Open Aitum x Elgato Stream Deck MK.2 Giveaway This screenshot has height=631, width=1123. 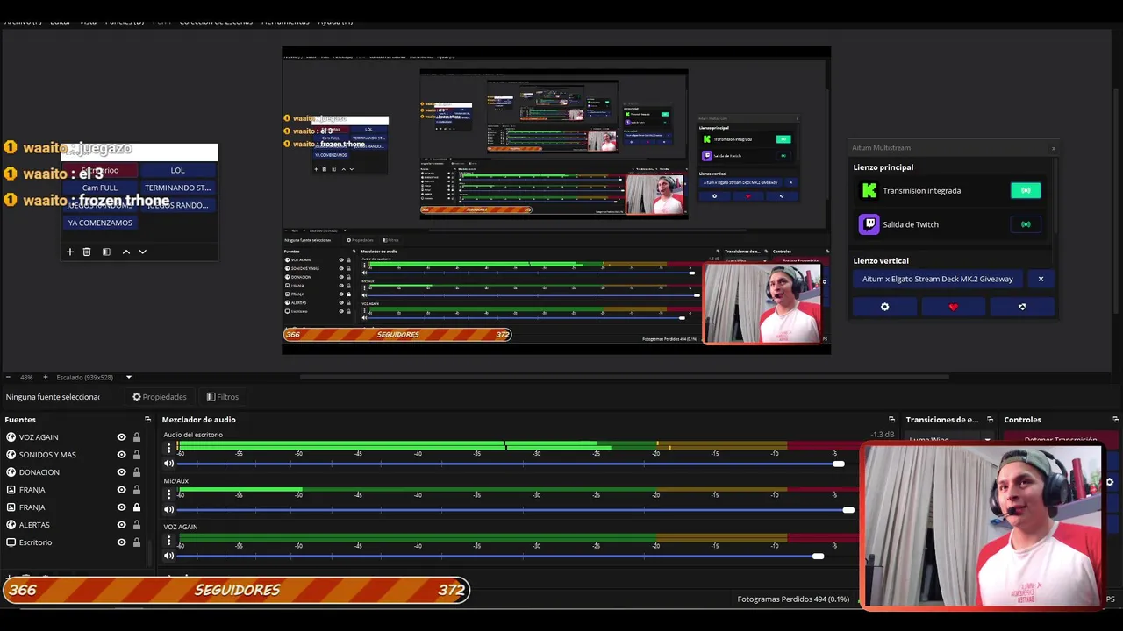(x=937, y=279)
